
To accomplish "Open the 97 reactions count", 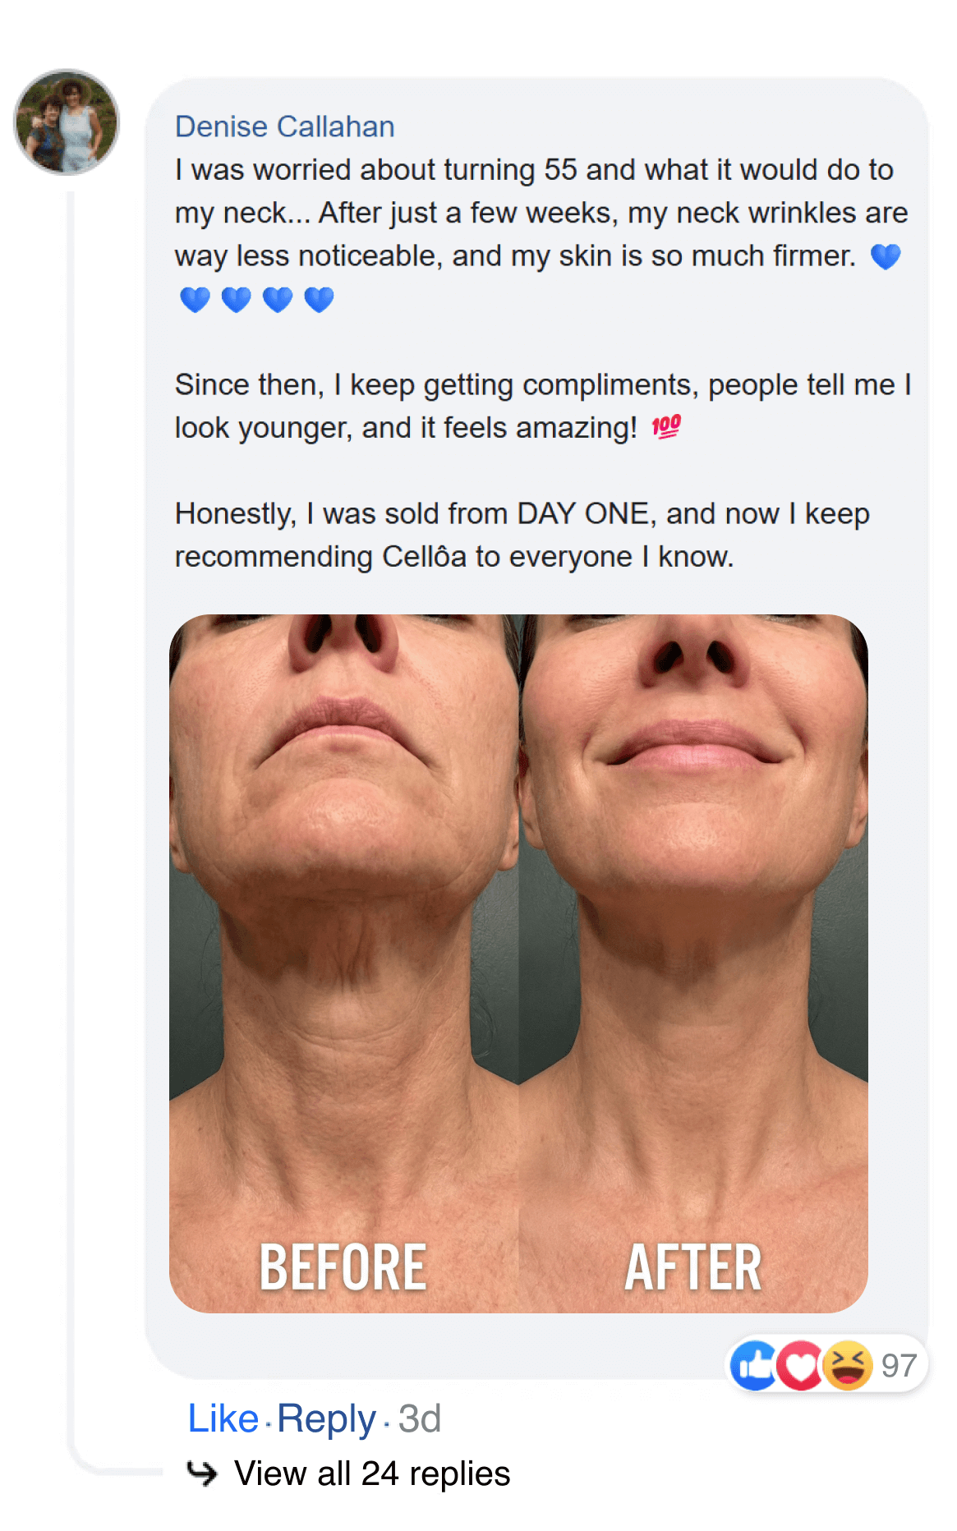I will (899, 1365).
